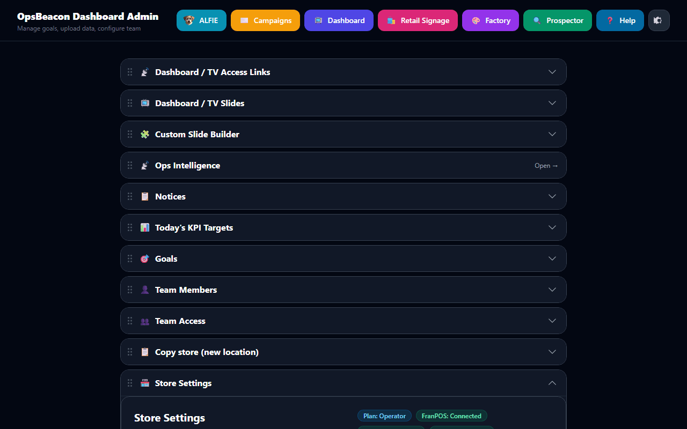Viewport: 687px width, 429px height.
Task: Open the Ops Intelligence row title
Action: click(187, 165)
